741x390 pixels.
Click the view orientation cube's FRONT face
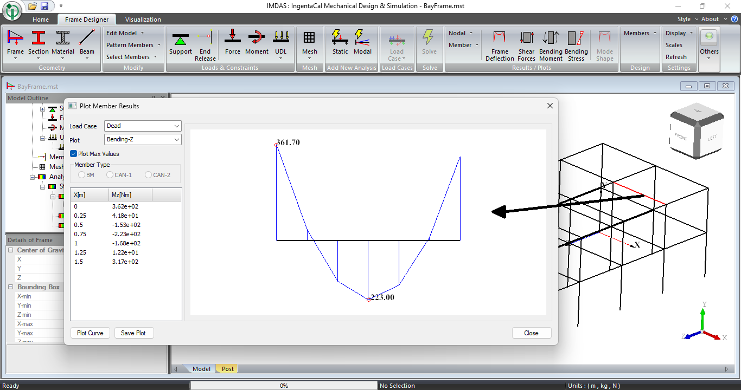[x=681, y=136]
